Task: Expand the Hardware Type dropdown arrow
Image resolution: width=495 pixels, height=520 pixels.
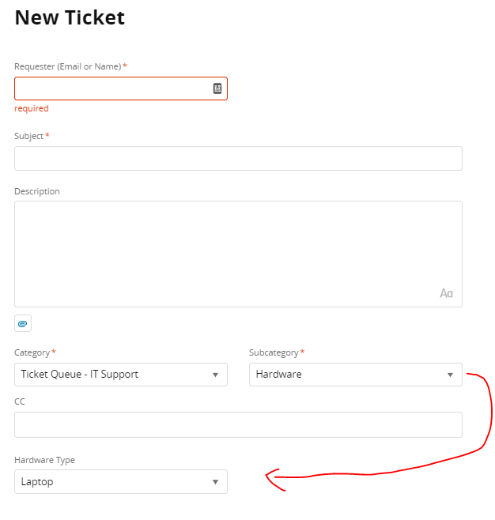Action: [215, 482]
